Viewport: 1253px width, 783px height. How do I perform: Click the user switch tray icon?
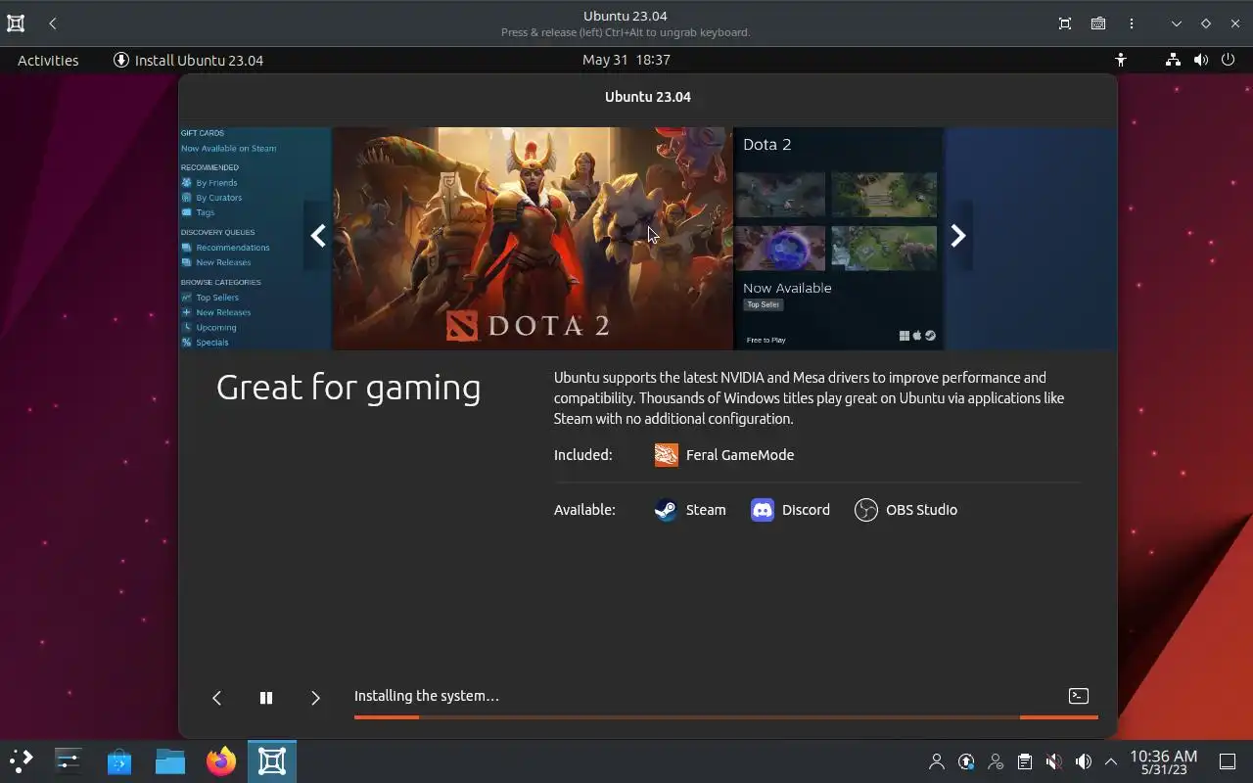coord(996,761)
